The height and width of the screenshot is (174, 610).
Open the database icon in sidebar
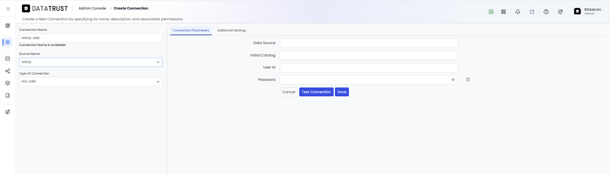coord(8,59)
